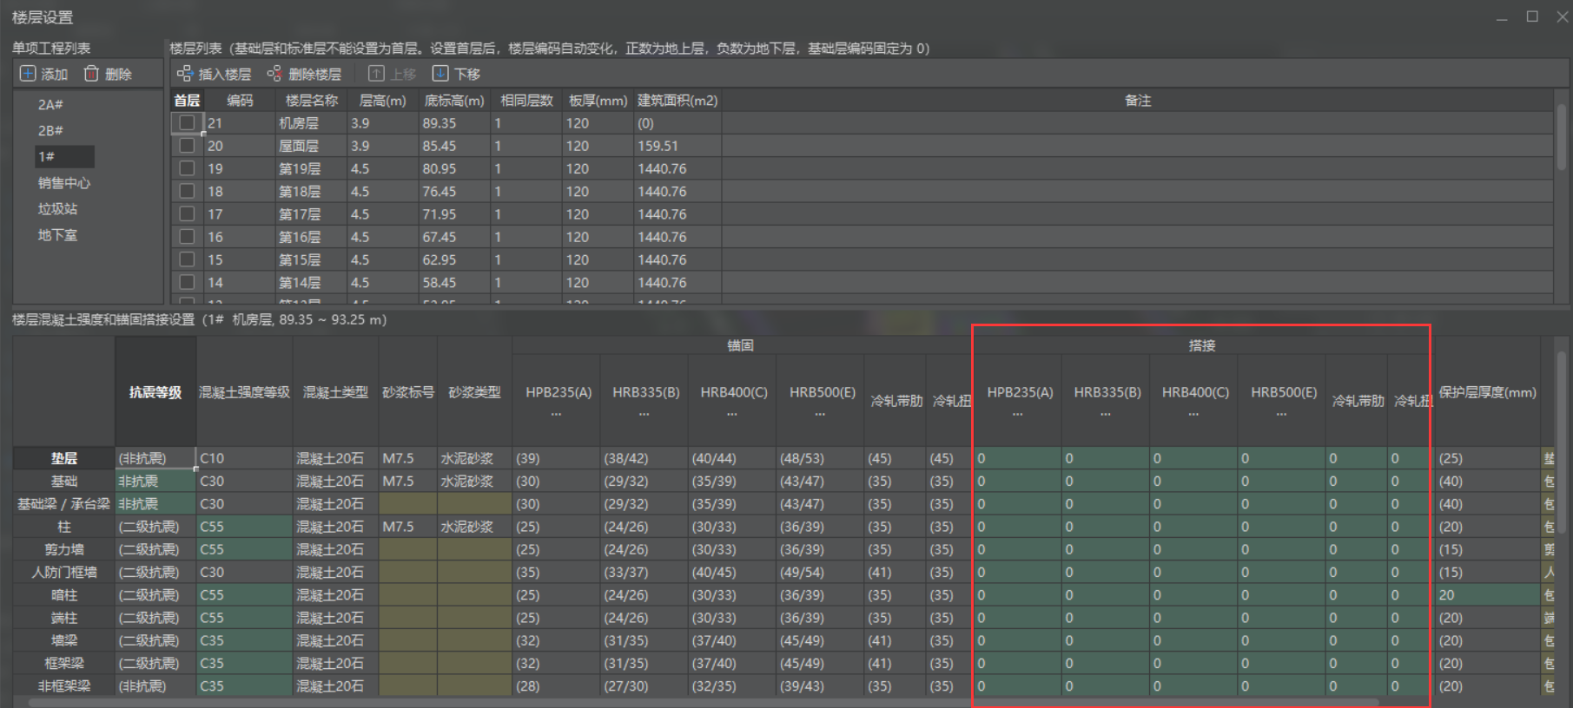
Task: Click floor list vertical scrollbar
Action: click(x=1561, y=137)
